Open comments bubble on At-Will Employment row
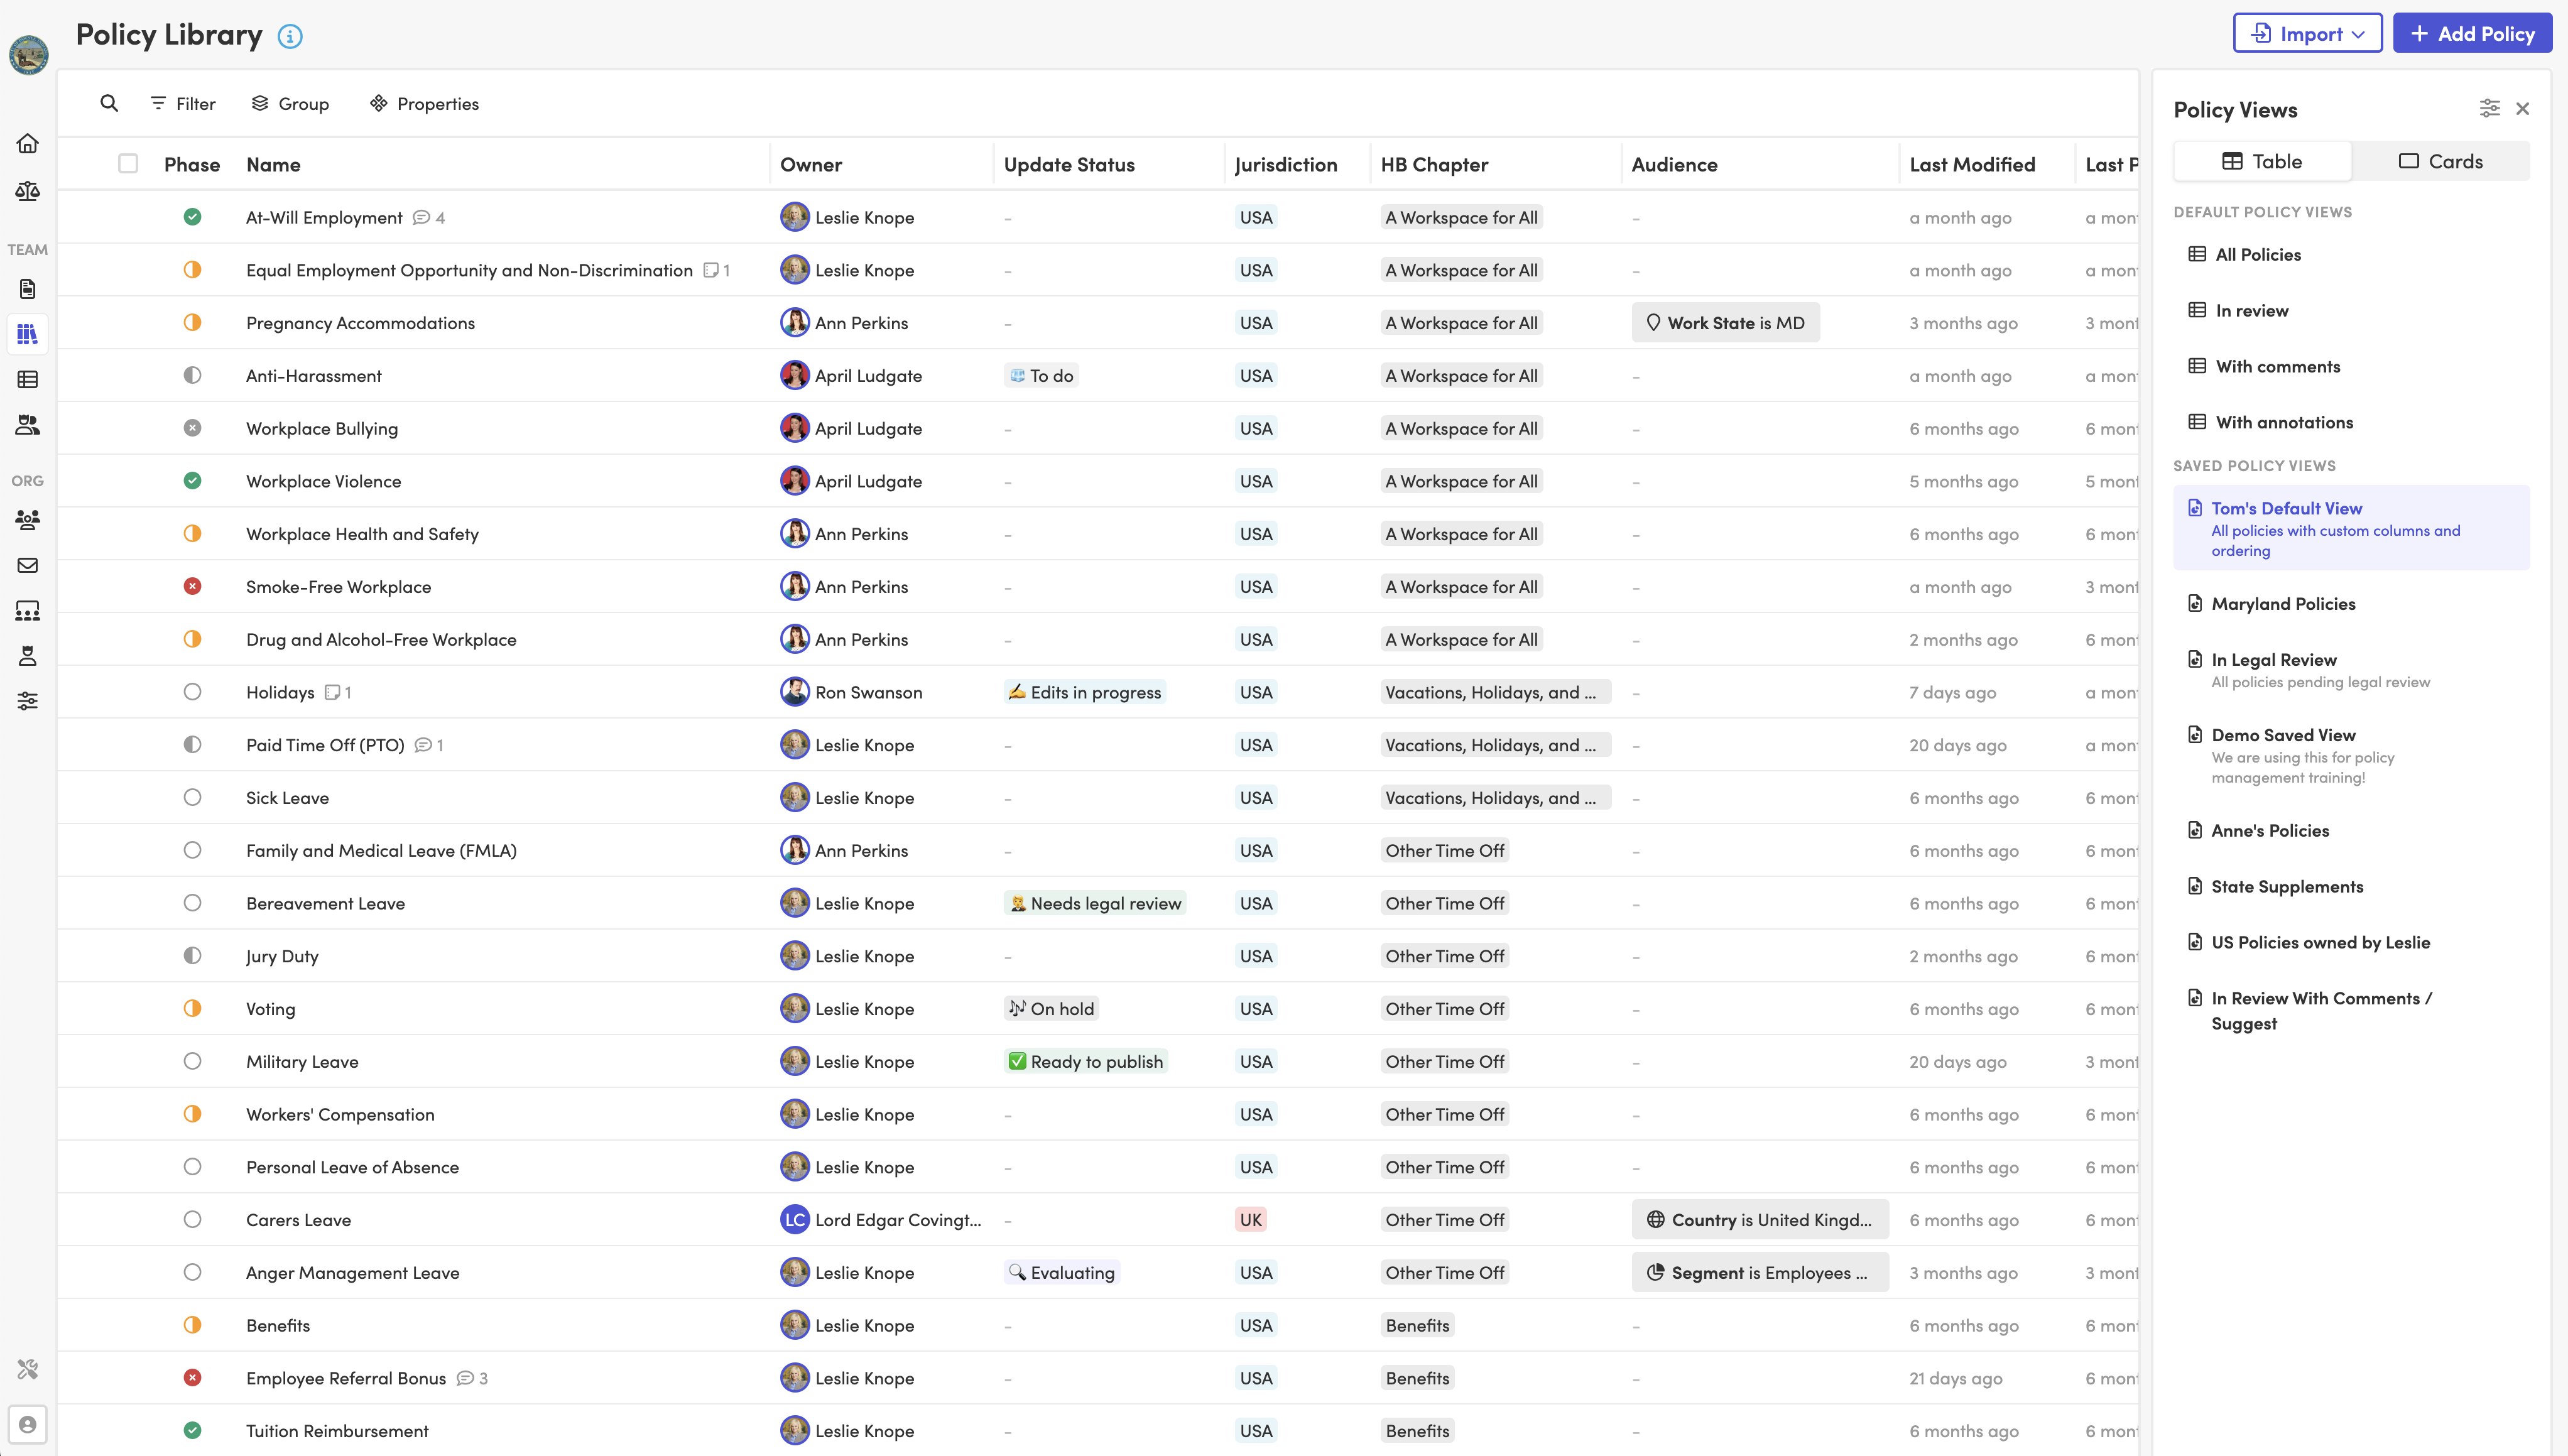The width and height of the screenshot is (2568, 1456). 422,218
